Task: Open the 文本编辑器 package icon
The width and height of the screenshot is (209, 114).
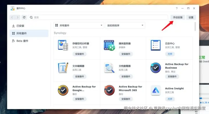Action: tap(63, 68)
